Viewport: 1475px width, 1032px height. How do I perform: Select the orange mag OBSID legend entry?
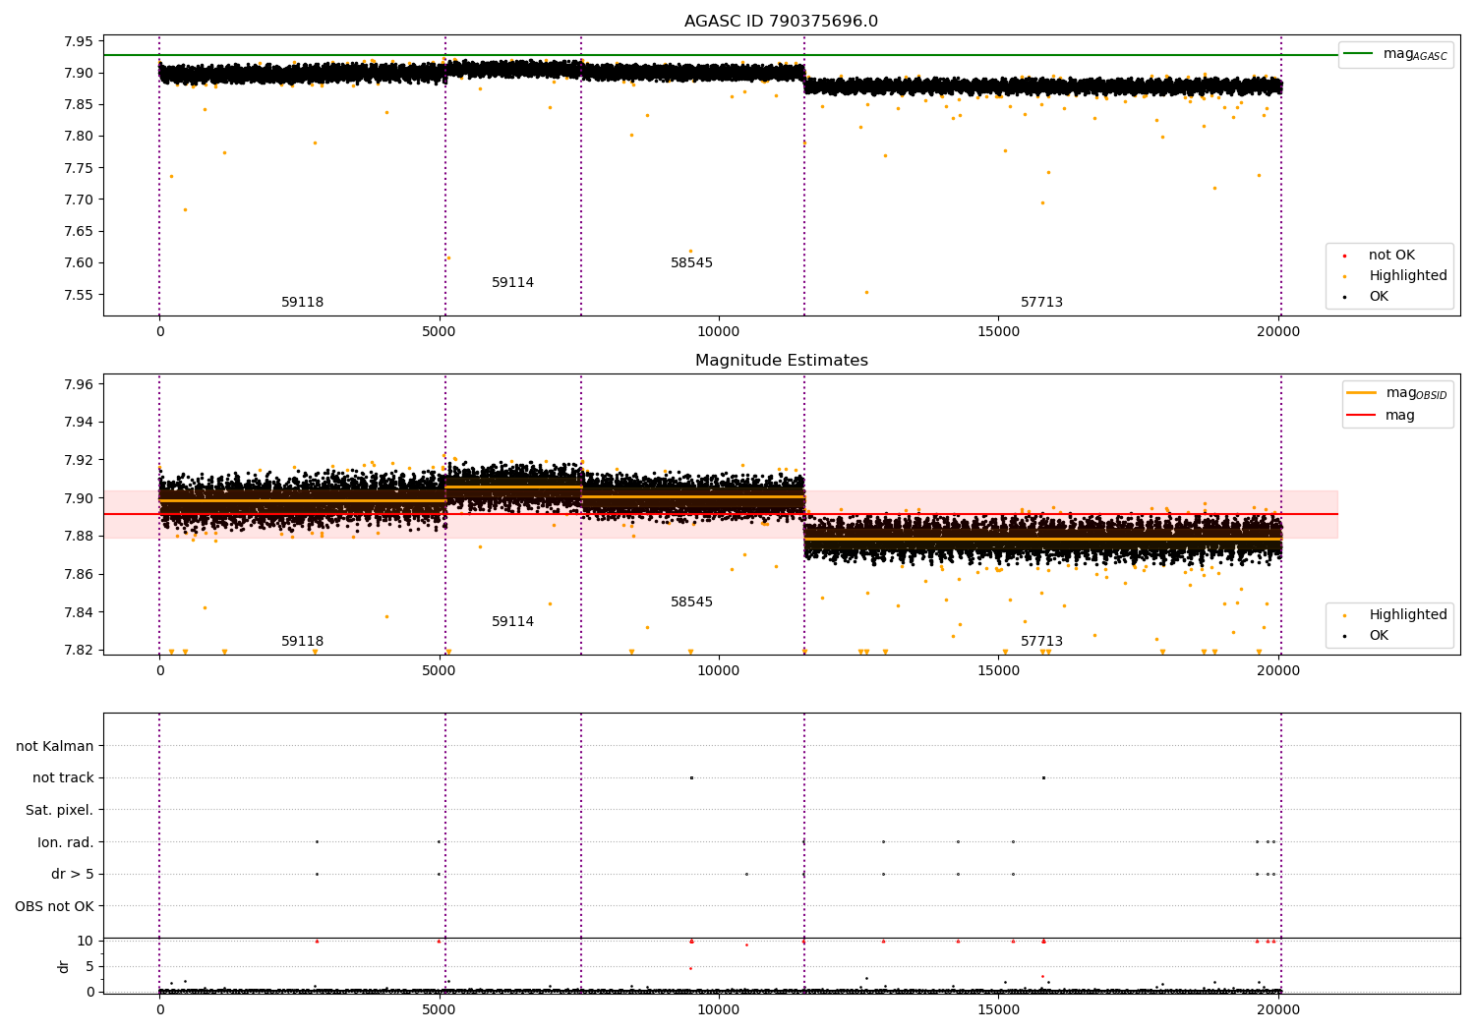[1397, 393]
